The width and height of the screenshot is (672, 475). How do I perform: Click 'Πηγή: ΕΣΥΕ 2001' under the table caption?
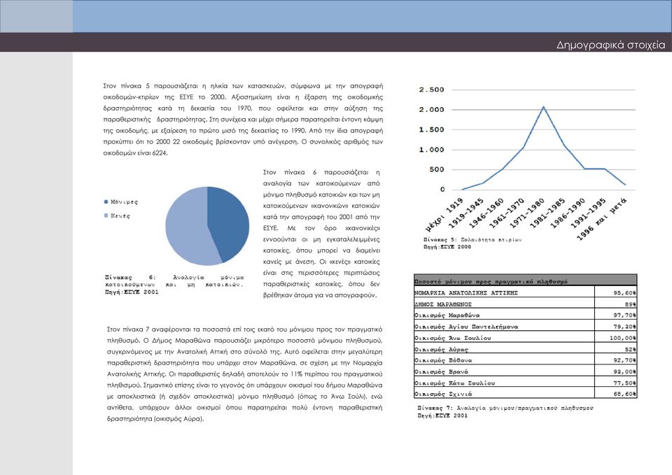tap(442, 416)
